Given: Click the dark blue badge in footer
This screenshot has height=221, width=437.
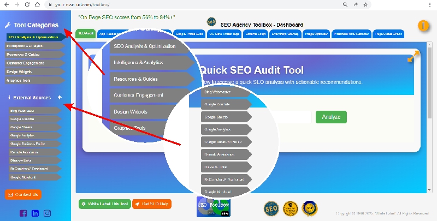Looking at the screenshot, I should (310, 208).
